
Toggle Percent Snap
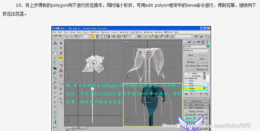(x=161, y=36)
